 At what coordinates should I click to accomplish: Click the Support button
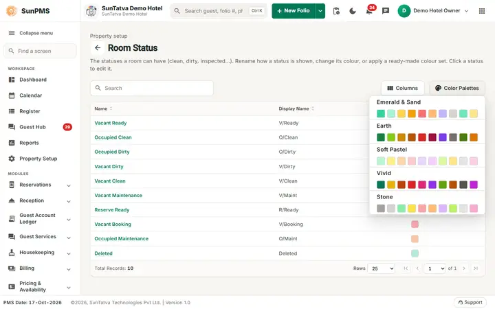(x=470, y=302)
